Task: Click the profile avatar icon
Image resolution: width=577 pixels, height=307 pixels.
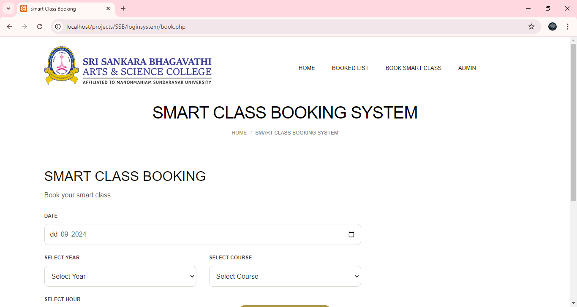Action: pos(553,27)
